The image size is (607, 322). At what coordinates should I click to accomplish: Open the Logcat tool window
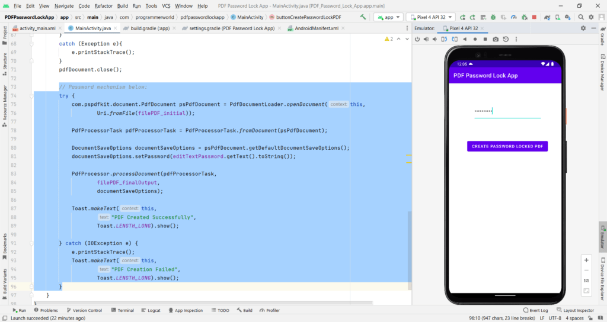(151, 310)
